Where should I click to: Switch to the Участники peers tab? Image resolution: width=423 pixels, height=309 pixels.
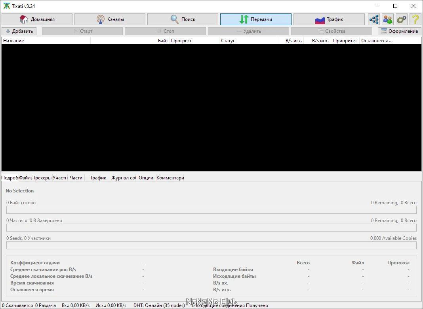pos(60,178)
